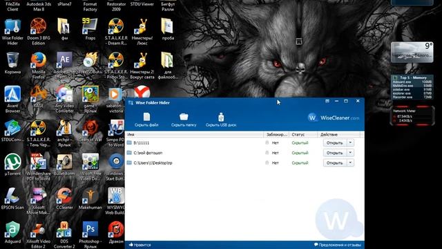The width and height of the screenshot is (442, 249).
Task: Expand action dropdown for C:\Users\1\Desktop\пр row
Action: pos(350,163)
